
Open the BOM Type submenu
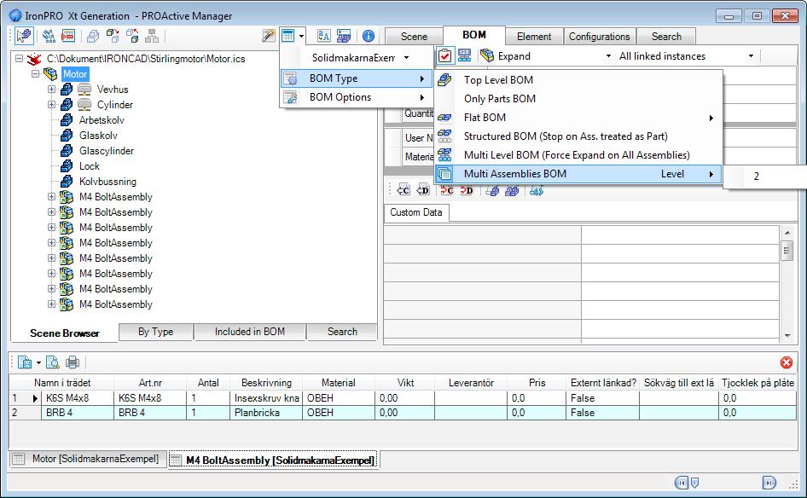356,78
